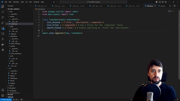Open the Extensions view
The height and width of the screenshot is (101, 180).
3,28
